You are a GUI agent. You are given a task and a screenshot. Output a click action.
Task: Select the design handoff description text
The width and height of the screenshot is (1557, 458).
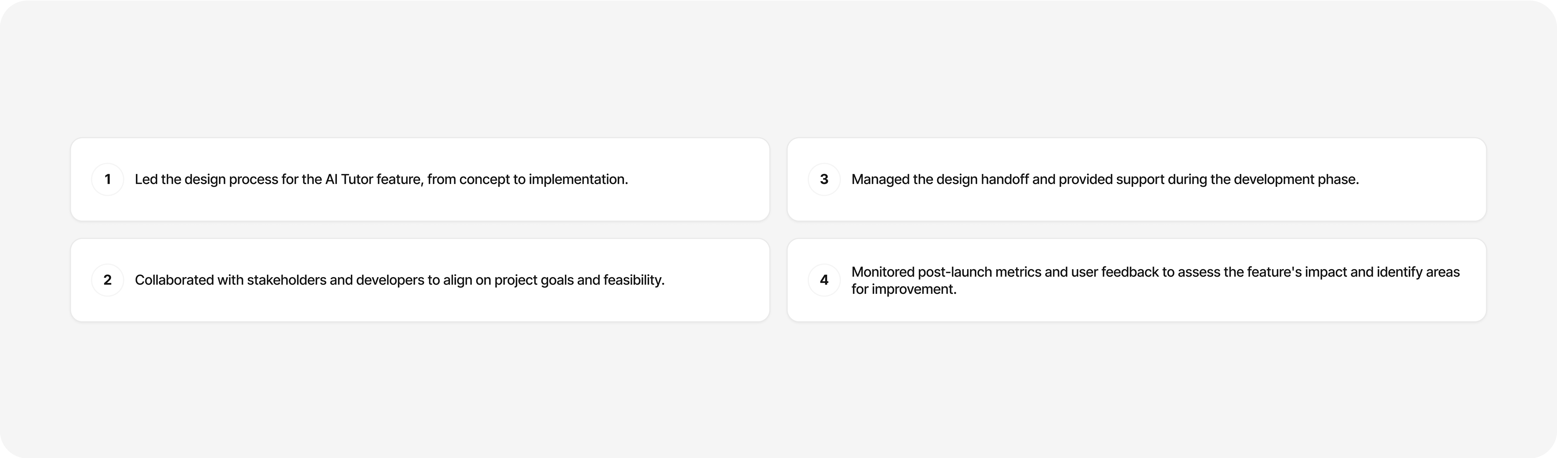(1105, 180)
